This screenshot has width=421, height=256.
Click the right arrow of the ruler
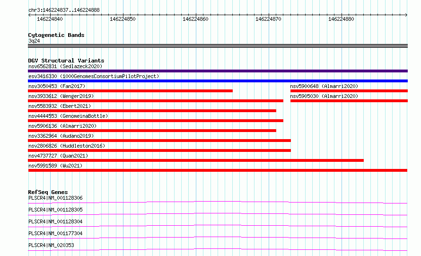[406, 15]
